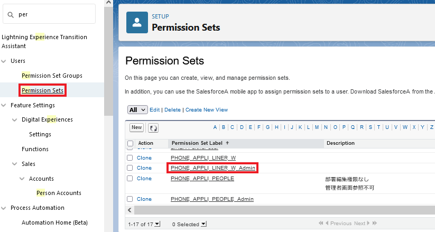The image size is (435, 232).
Task: Filter list by letter M
Action: point(317,127)
